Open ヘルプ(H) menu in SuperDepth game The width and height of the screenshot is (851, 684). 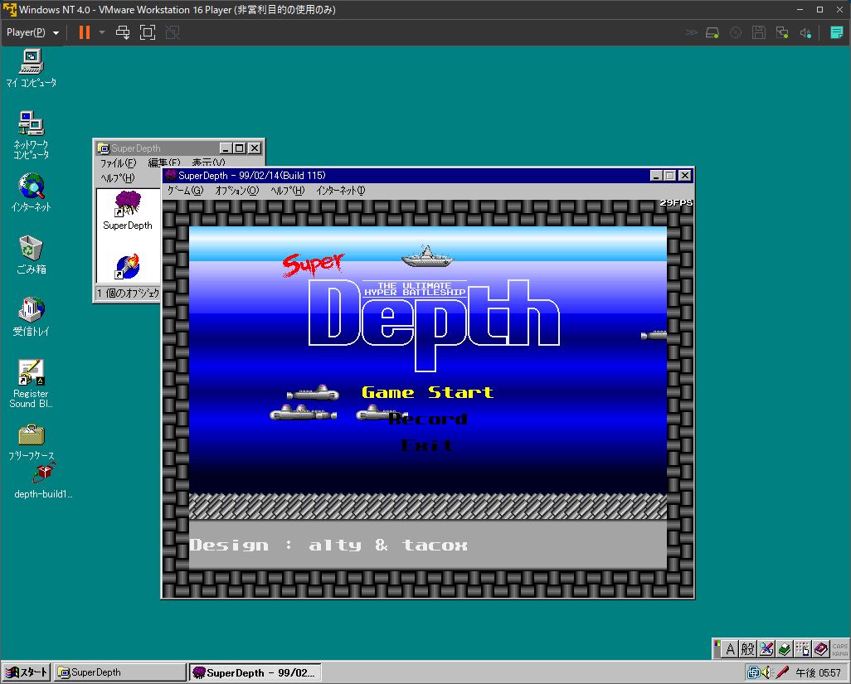tap(288, 191)
